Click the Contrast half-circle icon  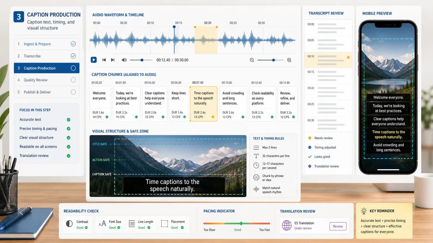coord(69,224)
